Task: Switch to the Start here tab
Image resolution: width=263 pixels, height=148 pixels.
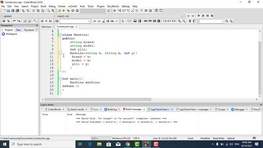Action: coord(46,27)
